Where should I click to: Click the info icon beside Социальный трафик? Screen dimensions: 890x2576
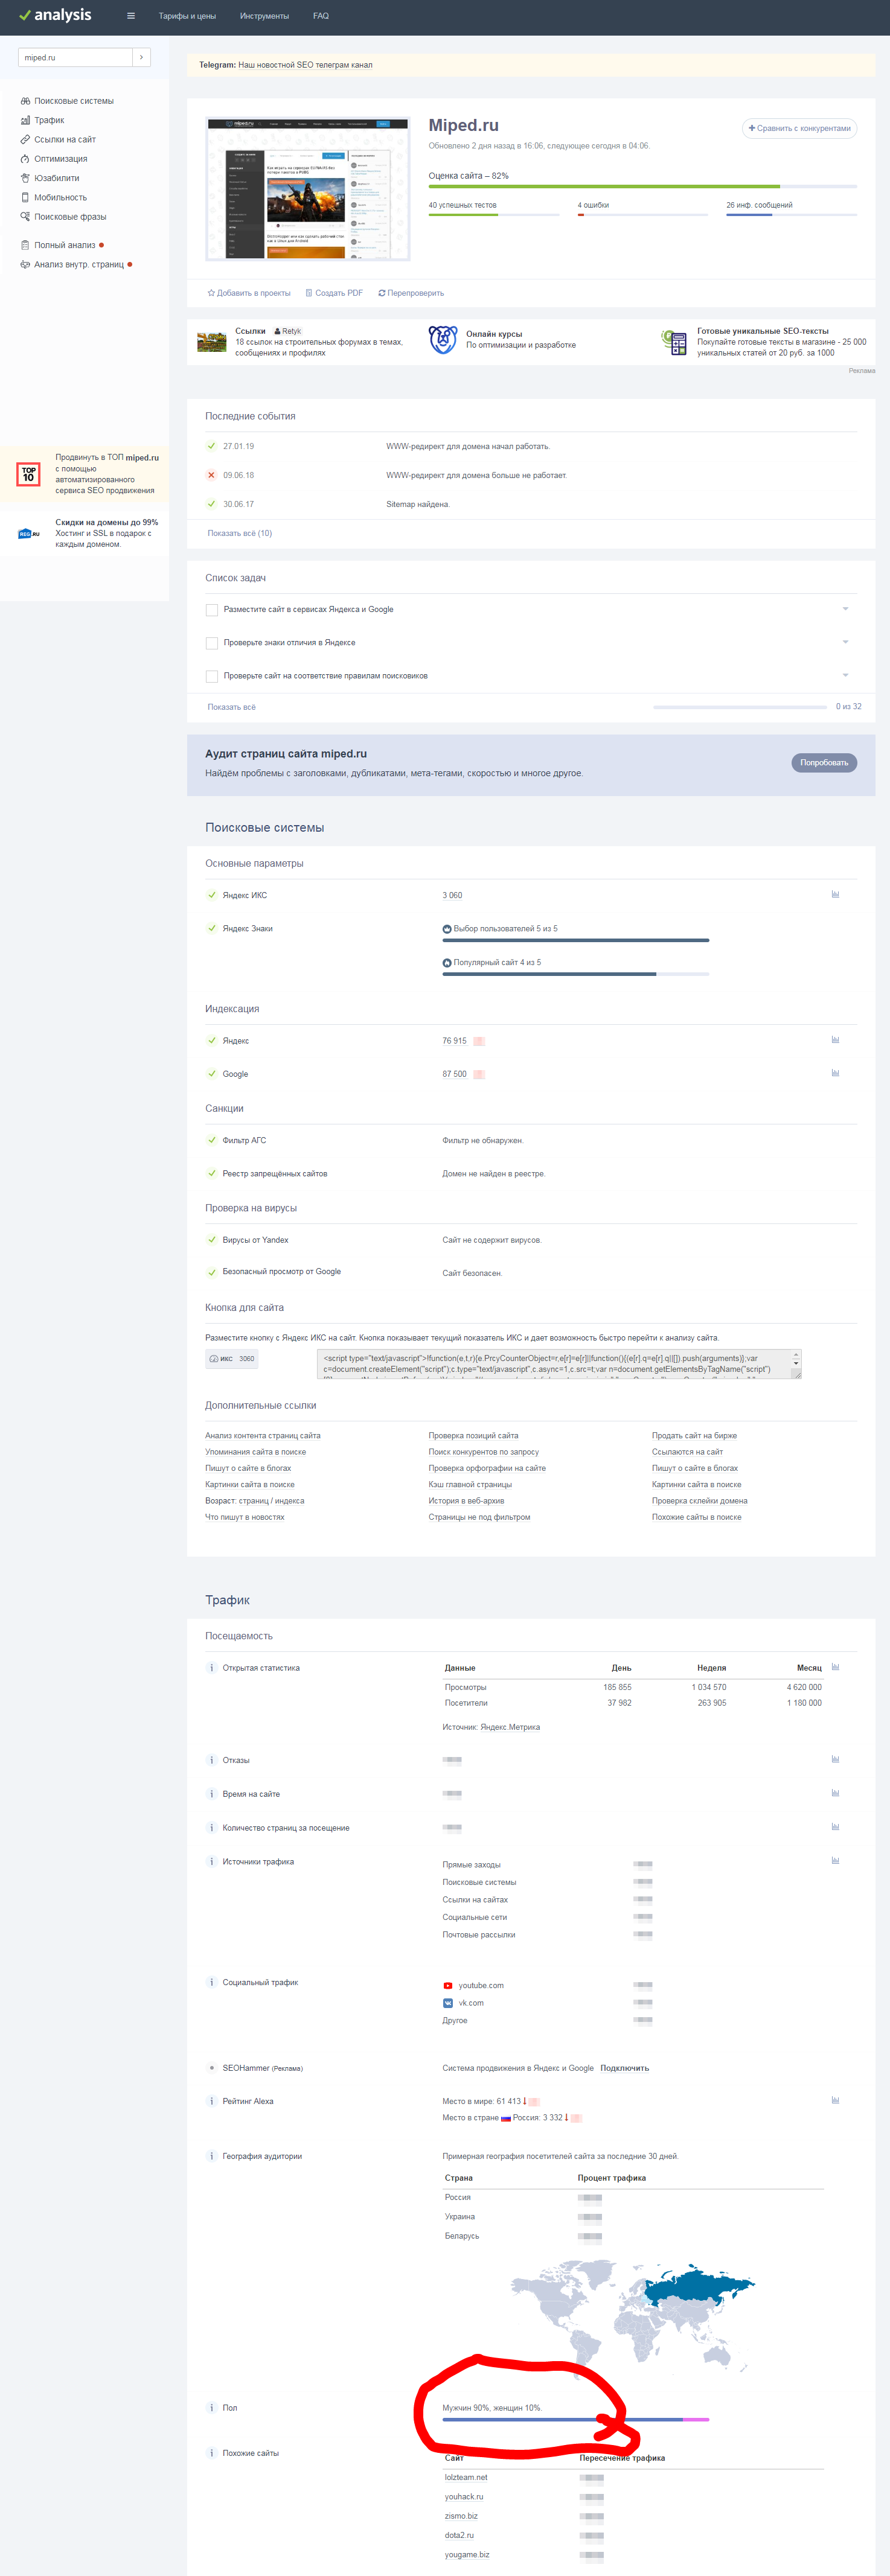211,1982
